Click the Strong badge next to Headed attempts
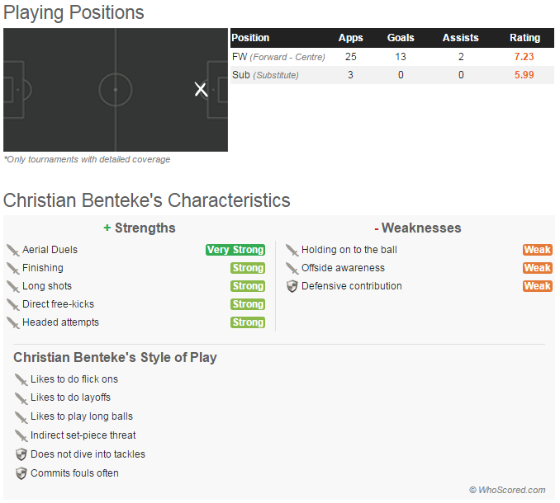This screenshot has height=503, width=560. (248, 322)
